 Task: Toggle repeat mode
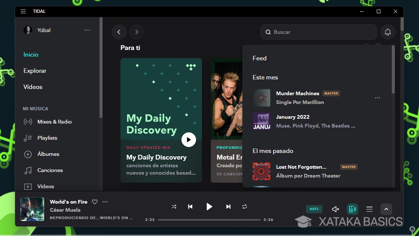[x=245, y=207]
